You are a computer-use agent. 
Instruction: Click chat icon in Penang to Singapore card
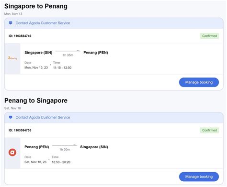[11, 117]
